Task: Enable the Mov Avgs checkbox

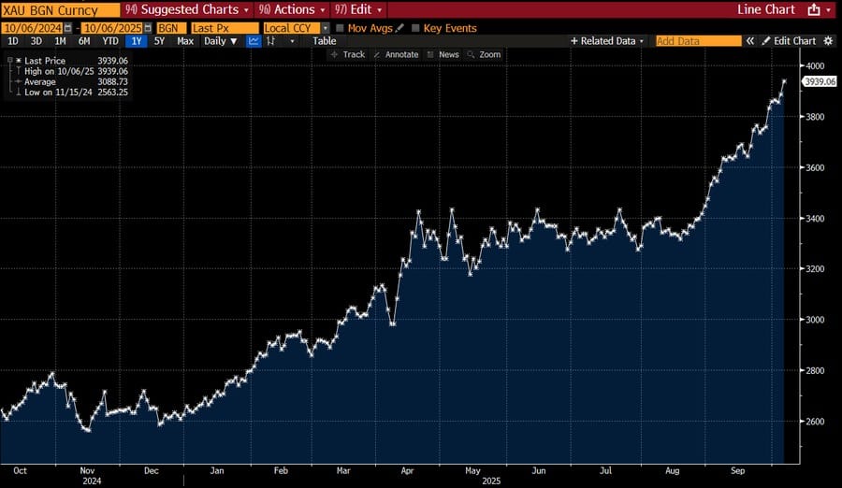Action: [x=340, y=28]
